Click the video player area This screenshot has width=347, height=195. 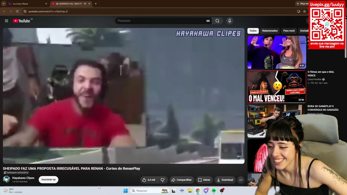click(x=124, y=96)
